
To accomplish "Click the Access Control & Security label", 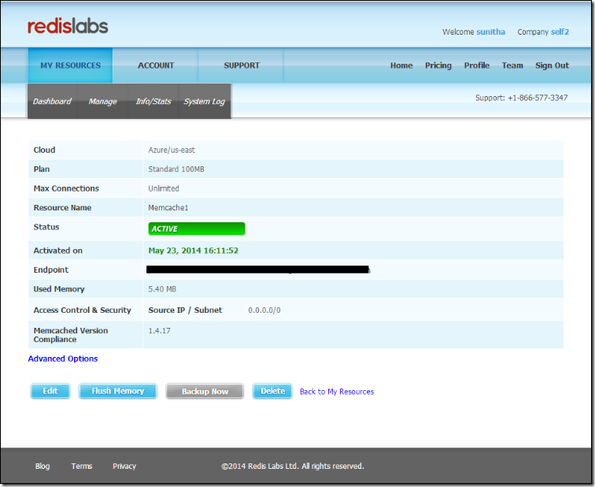I will (82, 310).
